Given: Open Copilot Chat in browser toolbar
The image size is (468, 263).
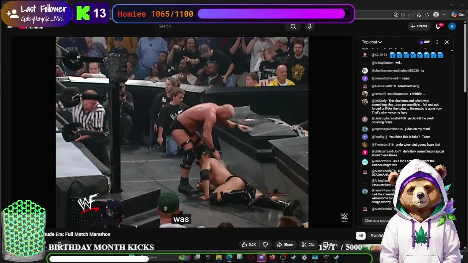Looking at the screenshot, I should (458, 15).
